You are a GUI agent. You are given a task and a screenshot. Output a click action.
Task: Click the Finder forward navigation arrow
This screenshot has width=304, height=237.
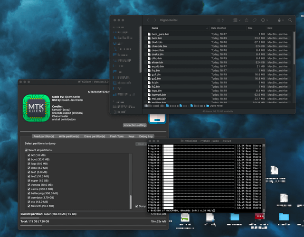[x=155, y=20]
